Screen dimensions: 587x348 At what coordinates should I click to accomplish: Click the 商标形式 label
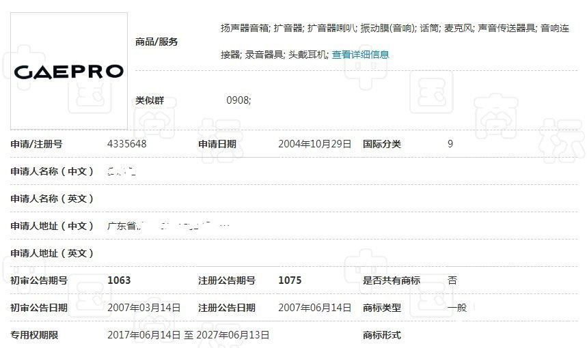[382, 335]
